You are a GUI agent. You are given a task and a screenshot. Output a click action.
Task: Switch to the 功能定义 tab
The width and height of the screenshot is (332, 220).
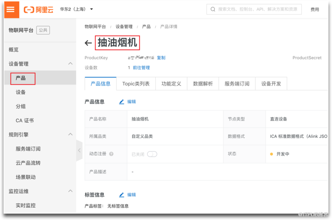click(171, 84)
